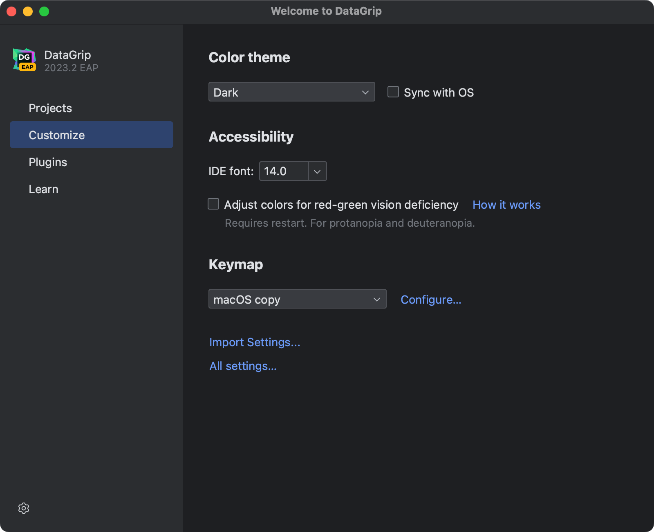Screen dimensions: 654x532
Task: Click into the IDE font size field
Action: coord(284,171)
